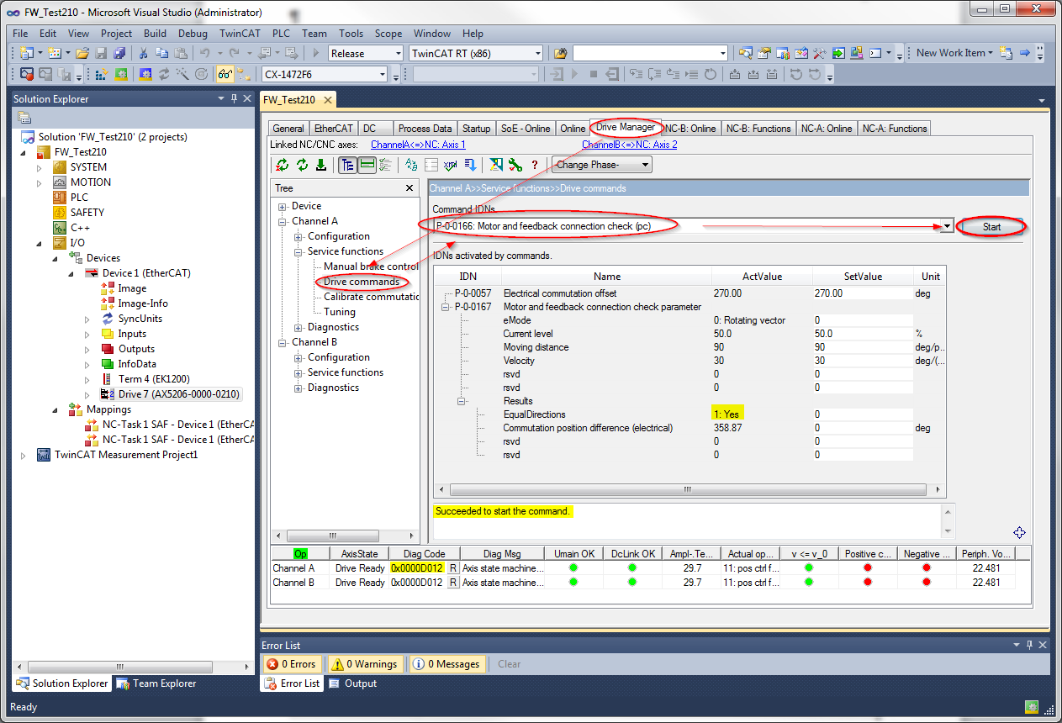
Task: Toggle the tree view layout button
Action: click(348, 165)
